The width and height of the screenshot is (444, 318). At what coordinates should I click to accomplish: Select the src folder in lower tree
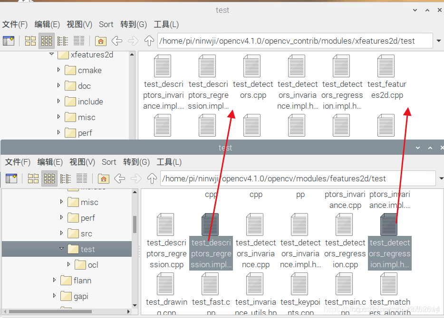pyautogui.click(x=80, y=234)
